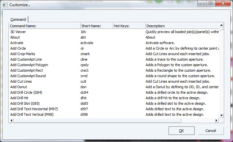Select the Add CustomApt Round command
The width and height of the screenshot is (233, 142).
click(28, 76)
